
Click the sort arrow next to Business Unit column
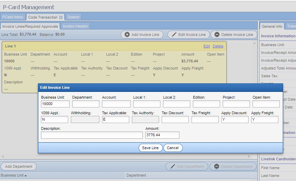tap(26, 176)
